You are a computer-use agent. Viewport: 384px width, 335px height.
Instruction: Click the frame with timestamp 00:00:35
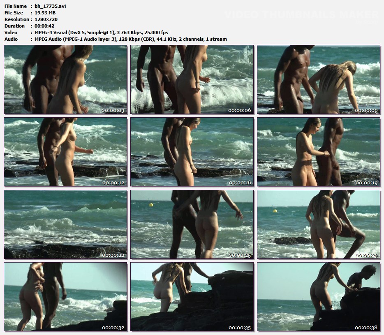pos(192,297)
